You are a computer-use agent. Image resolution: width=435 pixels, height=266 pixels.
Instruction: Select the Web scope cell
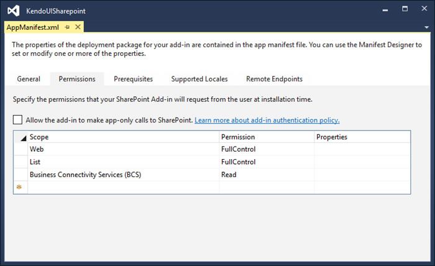pos(124,149)
